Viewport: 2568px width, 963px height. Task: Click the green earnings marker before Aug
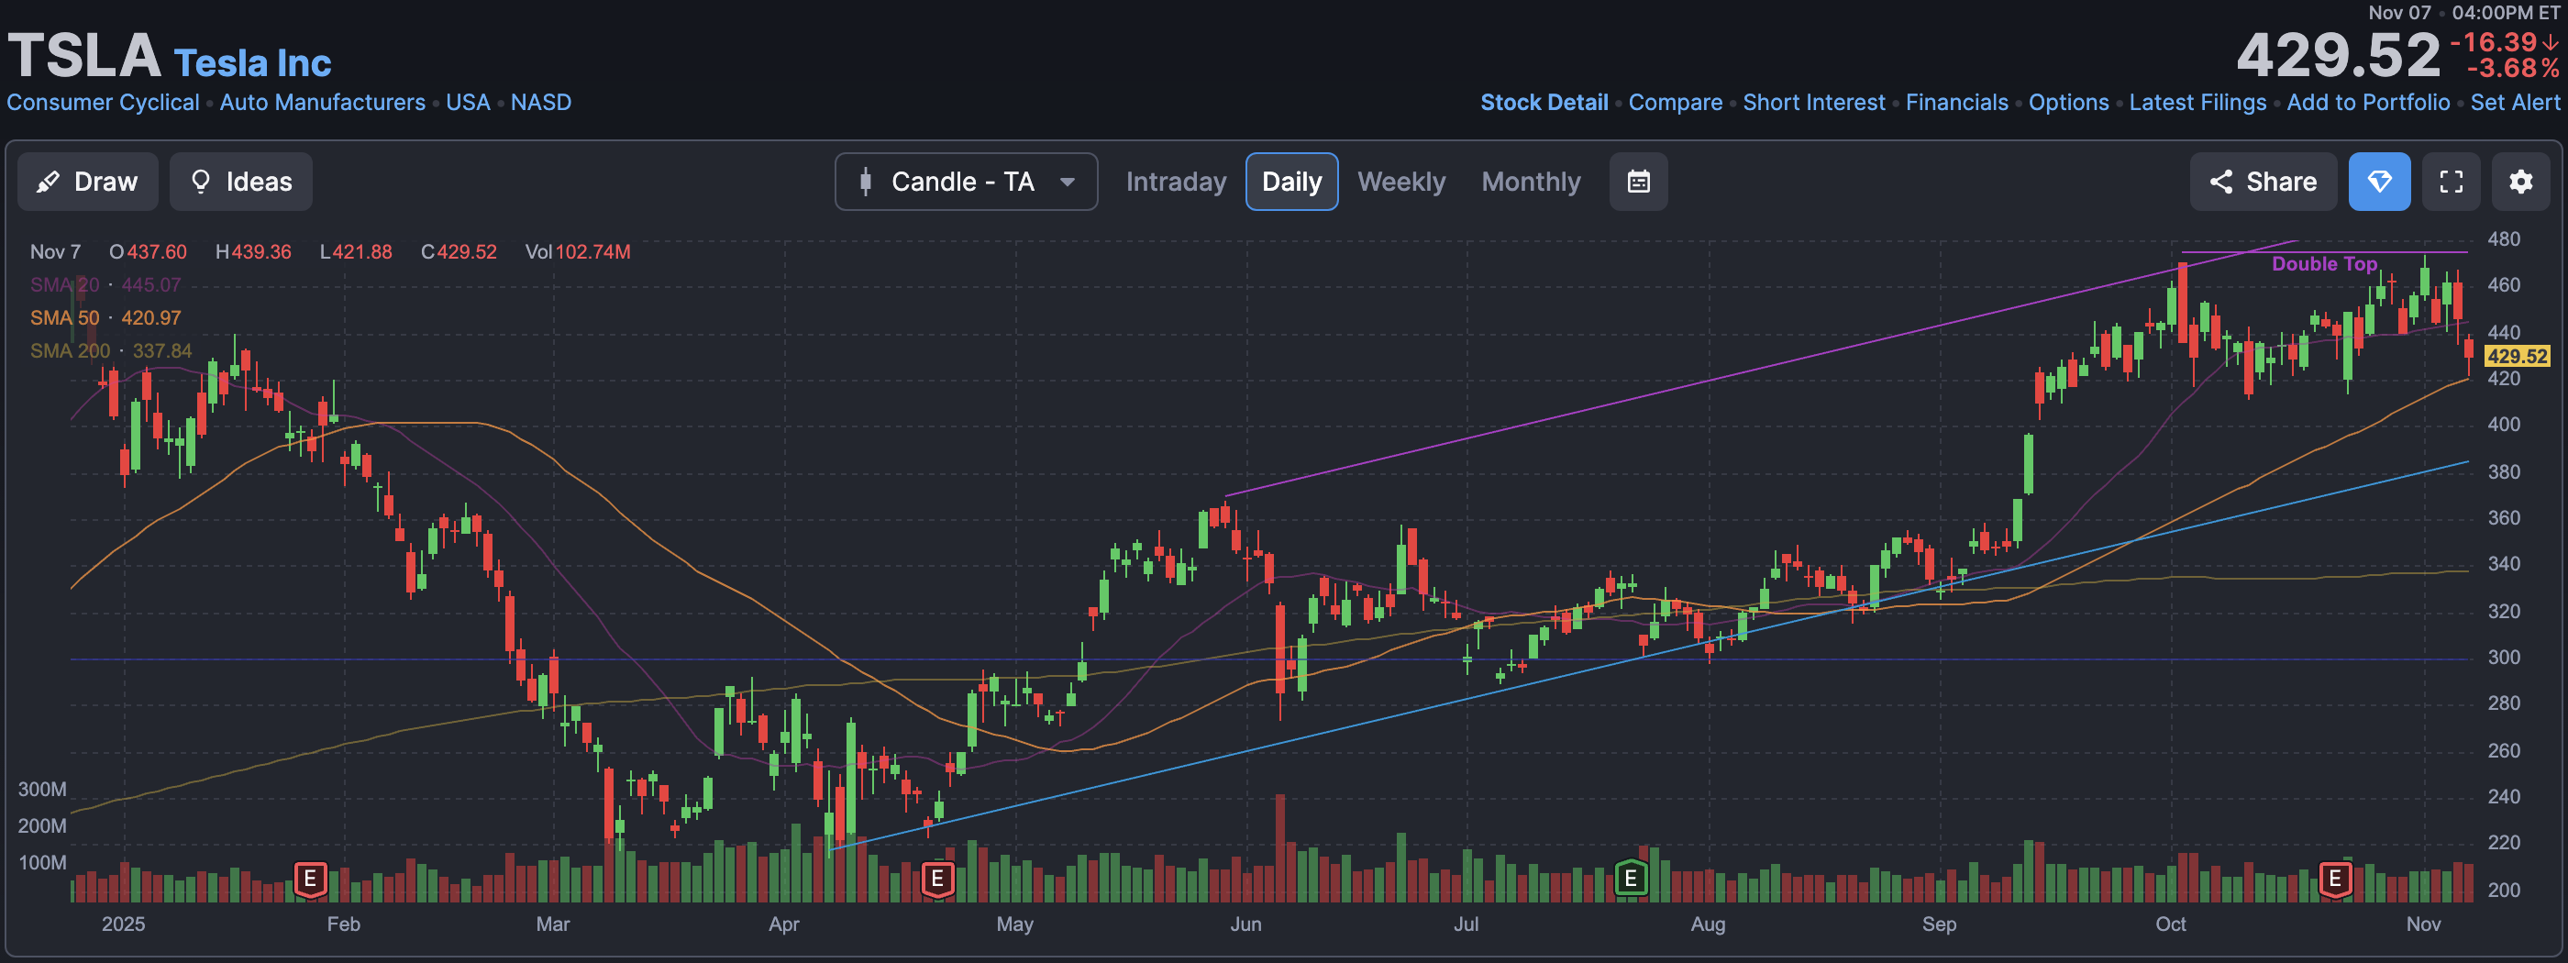tap(1631, 879)
